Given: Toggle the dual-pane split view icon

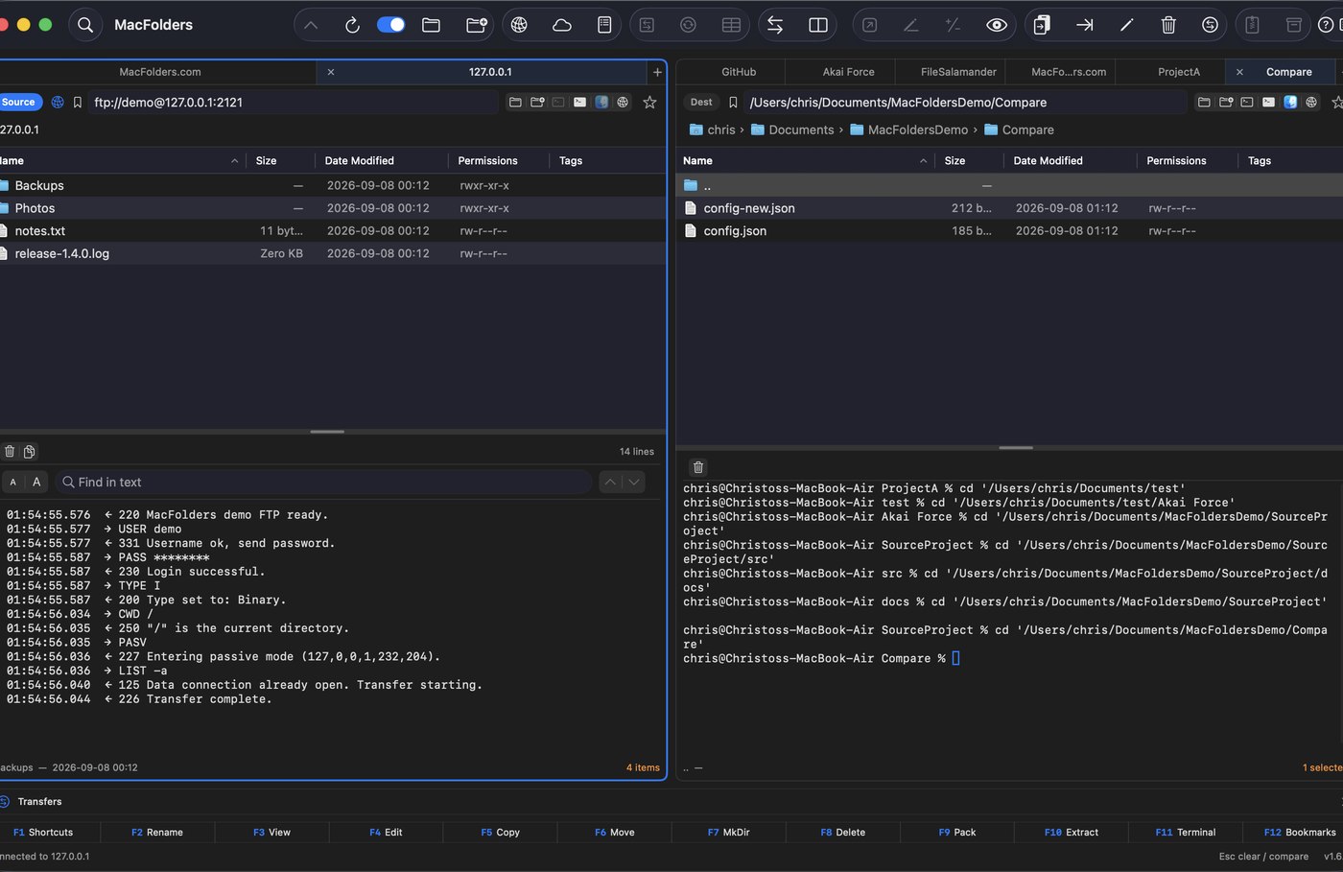Looking at the screenshot, I should [x=818, y=25].
